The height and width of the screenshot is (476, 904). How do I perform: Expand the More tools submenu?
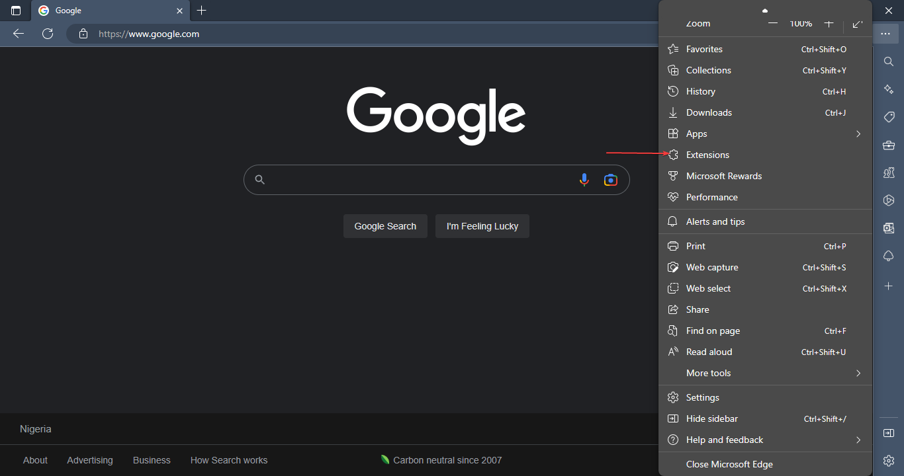pos(765,373)
